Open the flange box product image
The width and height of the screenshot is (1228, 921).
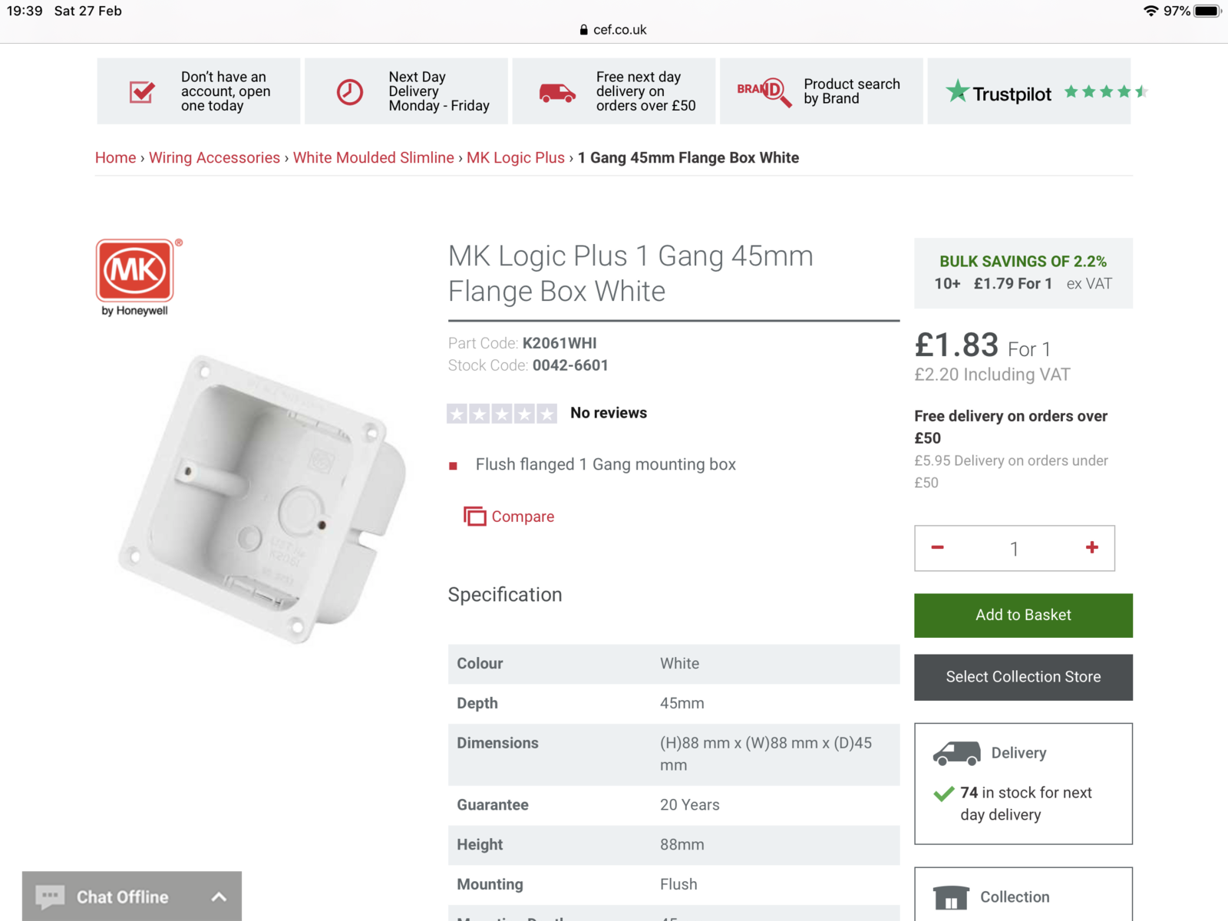261,499
